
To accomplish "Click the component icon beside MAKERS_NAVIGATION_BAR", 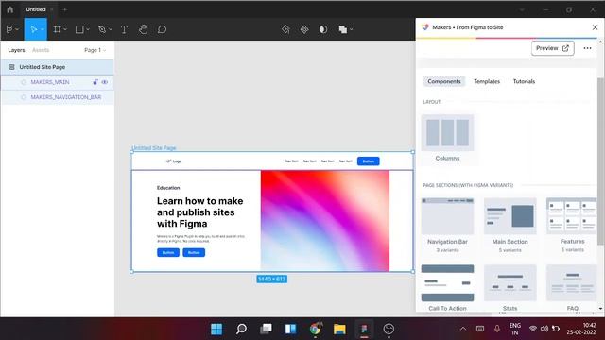I will click(x=24, y=97).
